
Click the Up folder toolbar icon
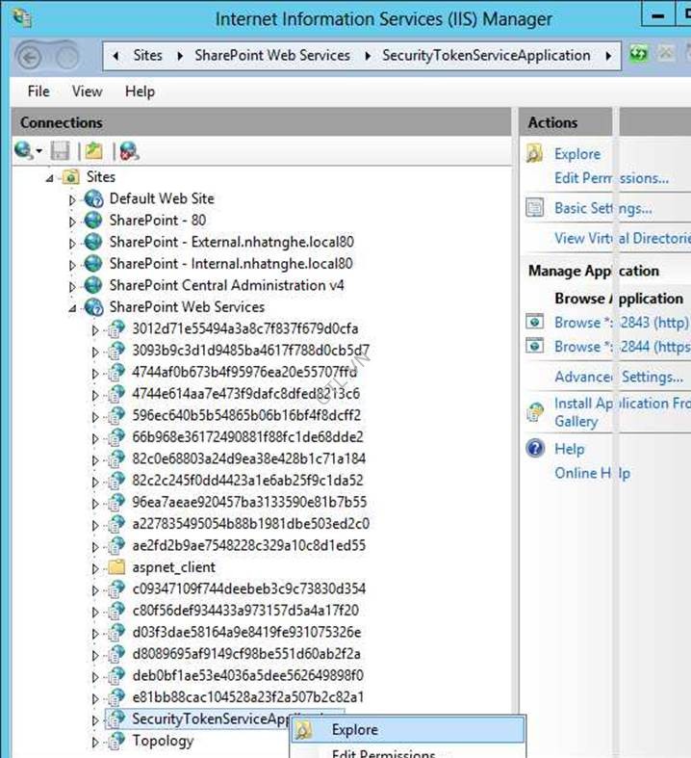point(93,151)
